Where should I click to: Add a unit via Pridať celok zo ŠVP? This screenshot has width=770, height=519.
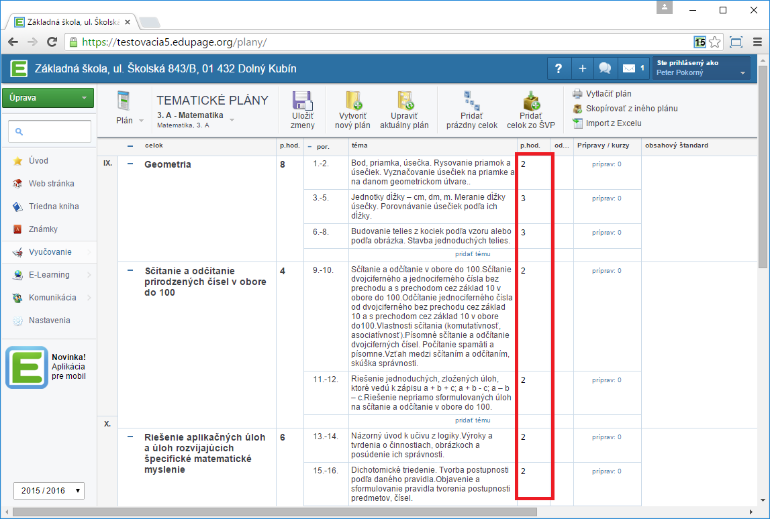tap(531, 101)
